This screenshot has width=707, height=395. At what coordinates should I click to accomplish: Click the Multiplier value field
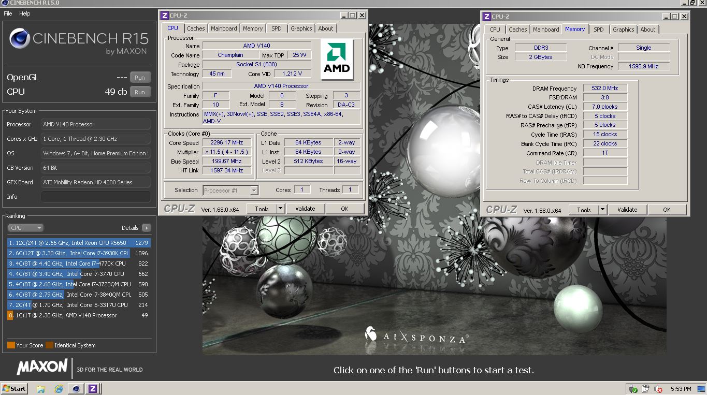227,152
